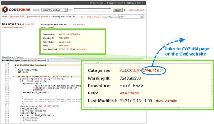Open the book.c:281 file location link
This screenshot has height=124, width=214.
click(x=29, y=24)
